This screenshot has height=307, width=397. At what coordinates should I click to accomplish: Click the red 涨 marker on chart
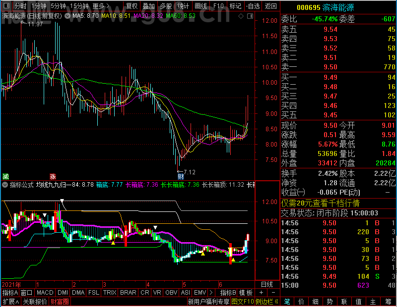(x=53, y=176)
